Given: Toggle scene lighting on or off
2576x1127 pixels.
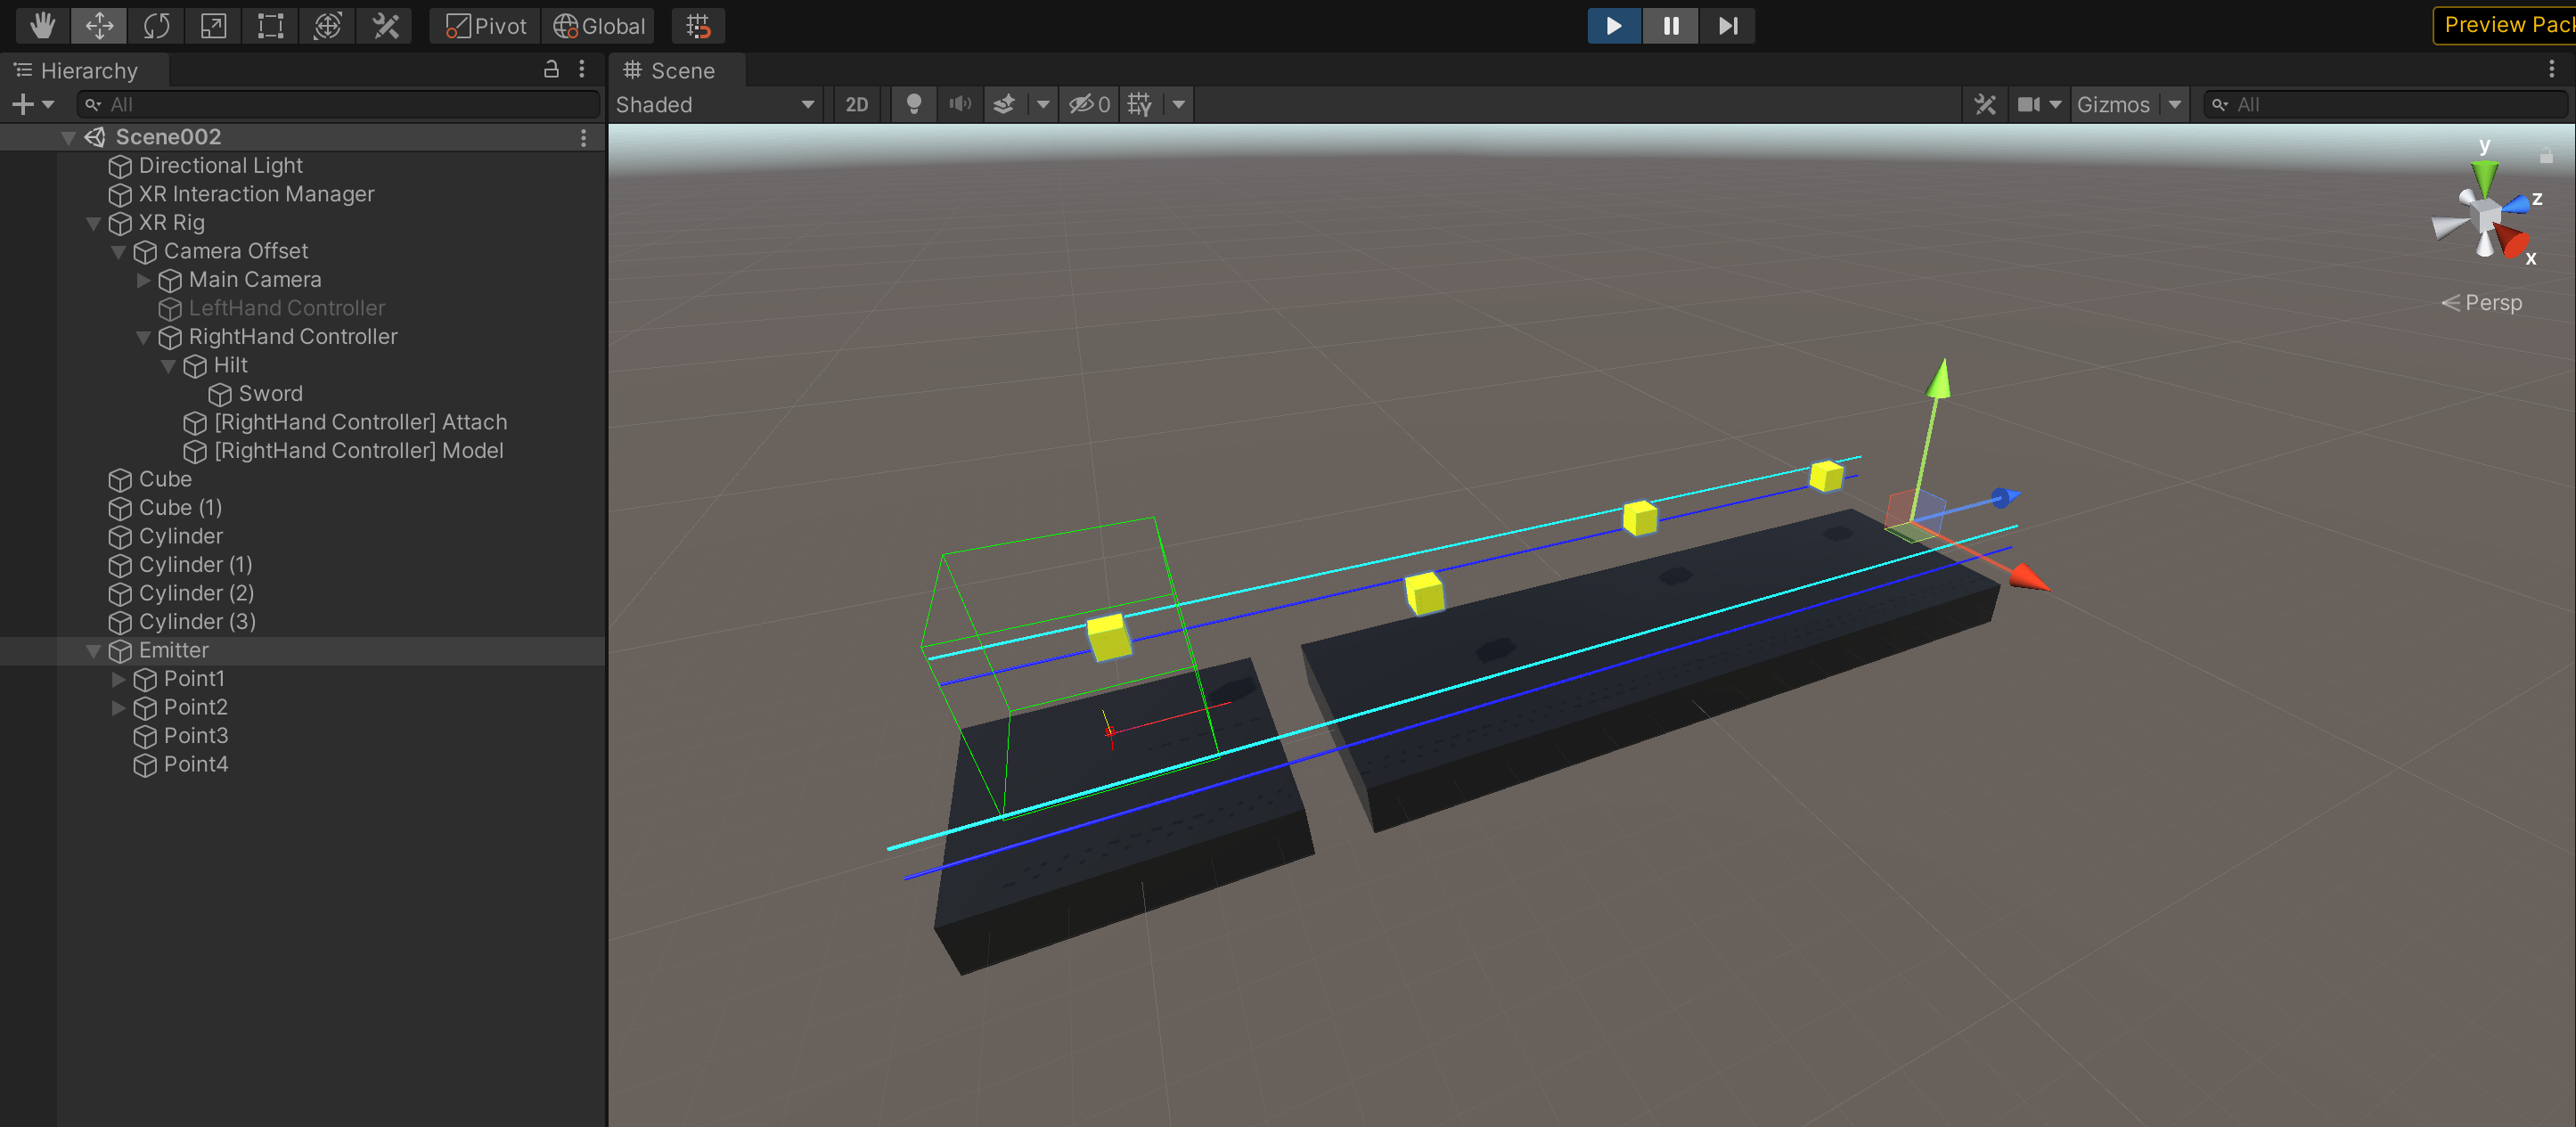Looking at the screenshot, I should [913, 104].
